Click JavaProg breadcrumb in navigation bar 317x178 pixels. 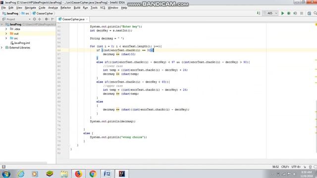click(x=10, y=13)
